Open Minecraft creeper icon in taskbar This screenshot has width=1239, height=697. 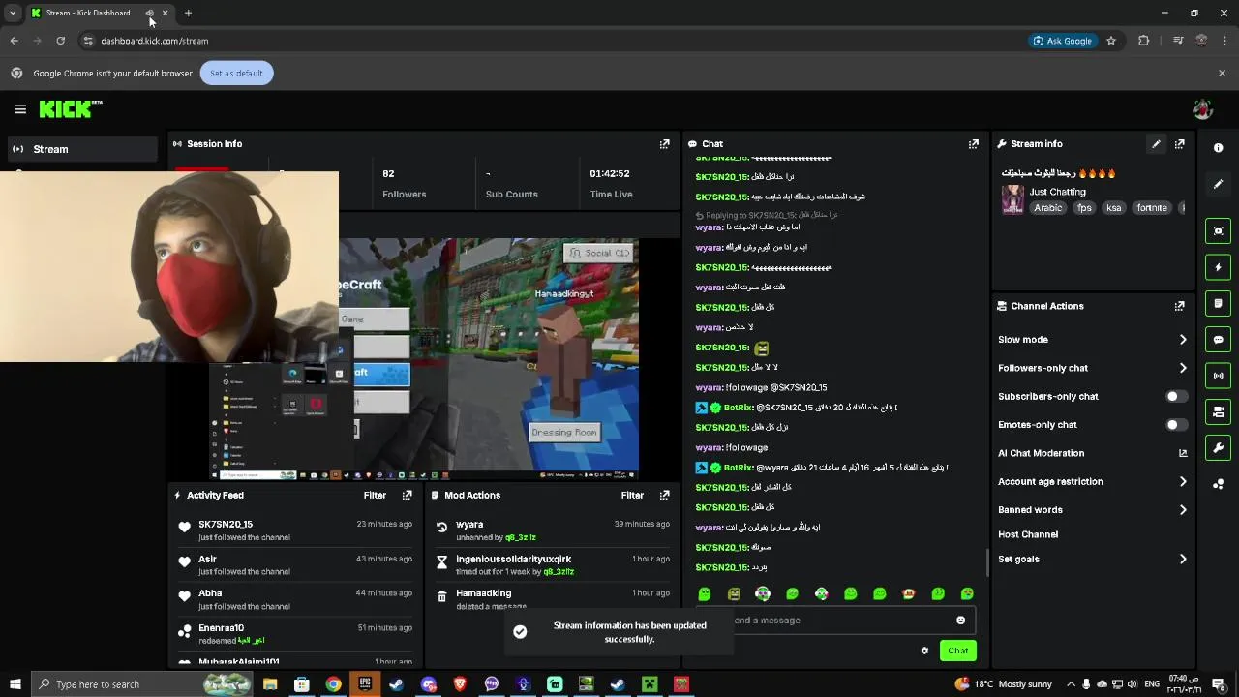pyautogui.click(x=650, y=684)
